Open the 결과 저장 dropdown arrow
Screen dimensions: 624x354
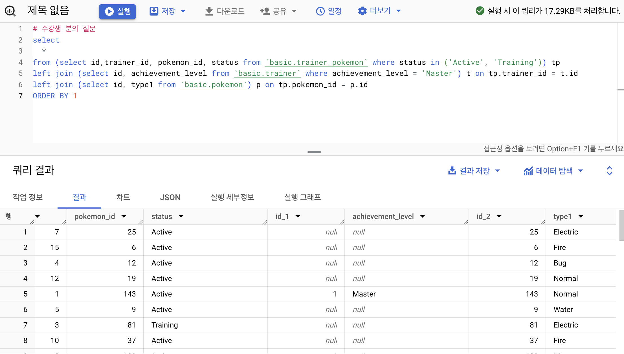[x=497, y=171]
